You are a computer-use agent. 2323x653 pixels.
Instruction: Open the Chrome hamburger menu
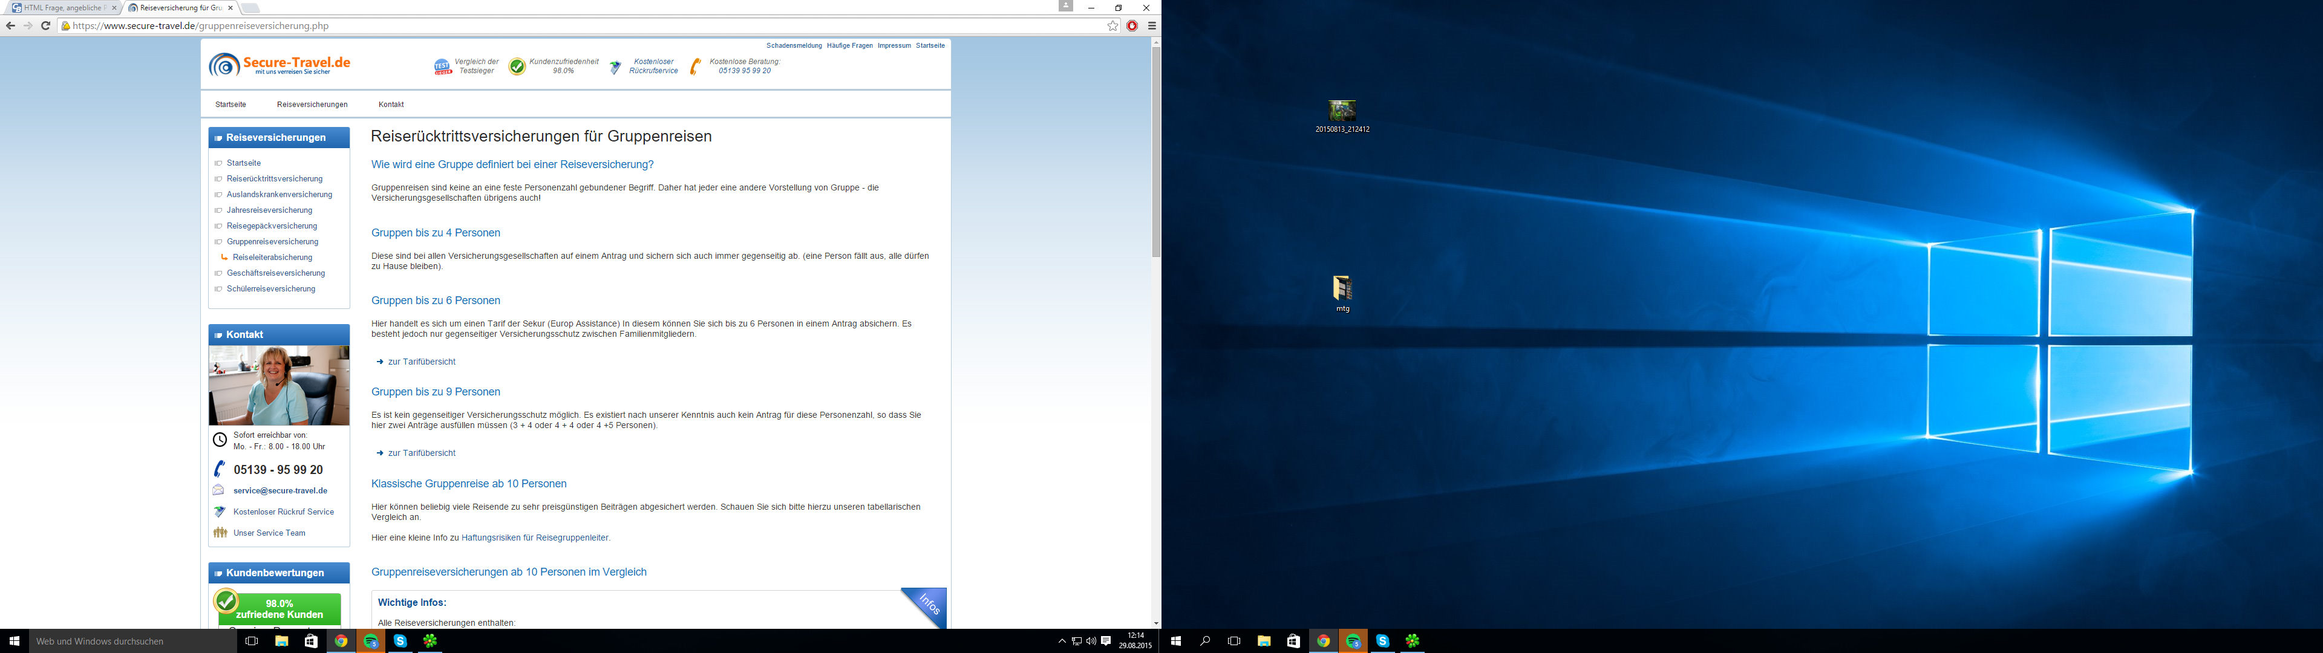click(1152, 26)
